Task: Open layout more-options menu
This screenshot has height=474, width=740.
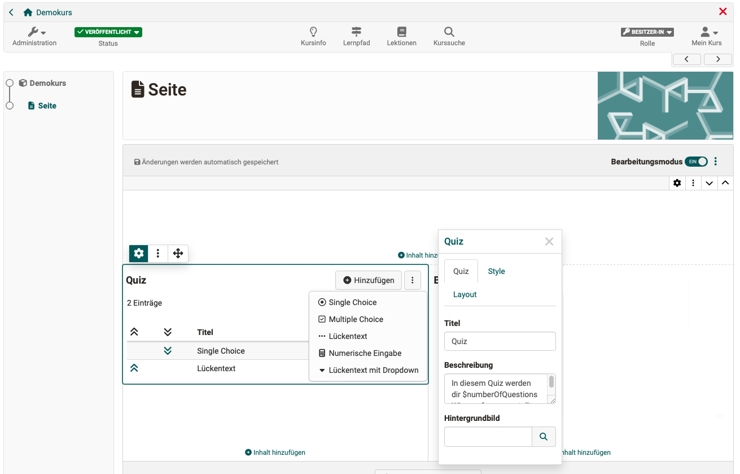Action: point(693,183)
